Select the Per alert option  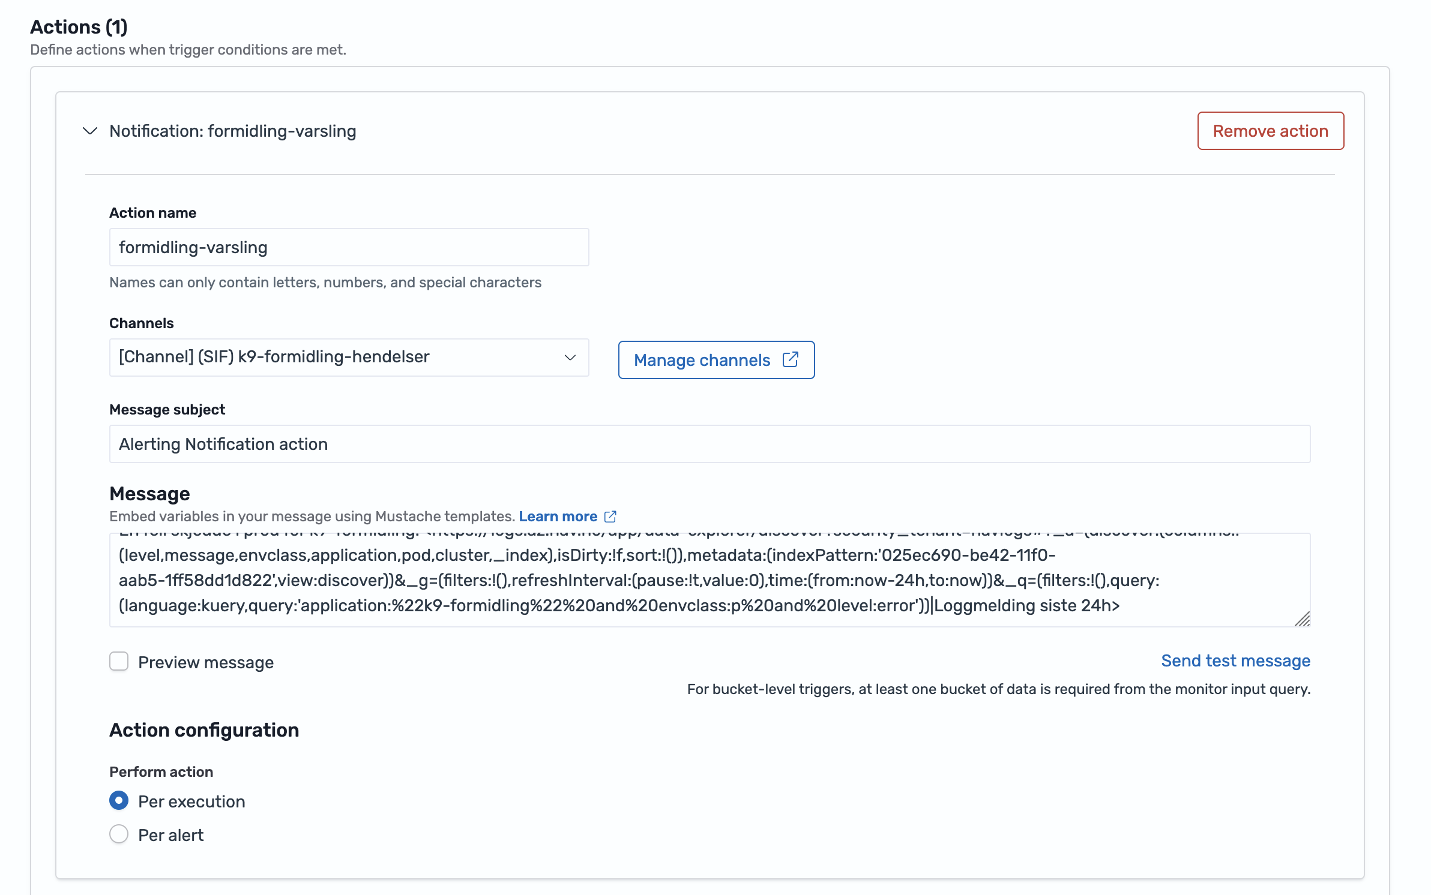click(x=119, y=834)
